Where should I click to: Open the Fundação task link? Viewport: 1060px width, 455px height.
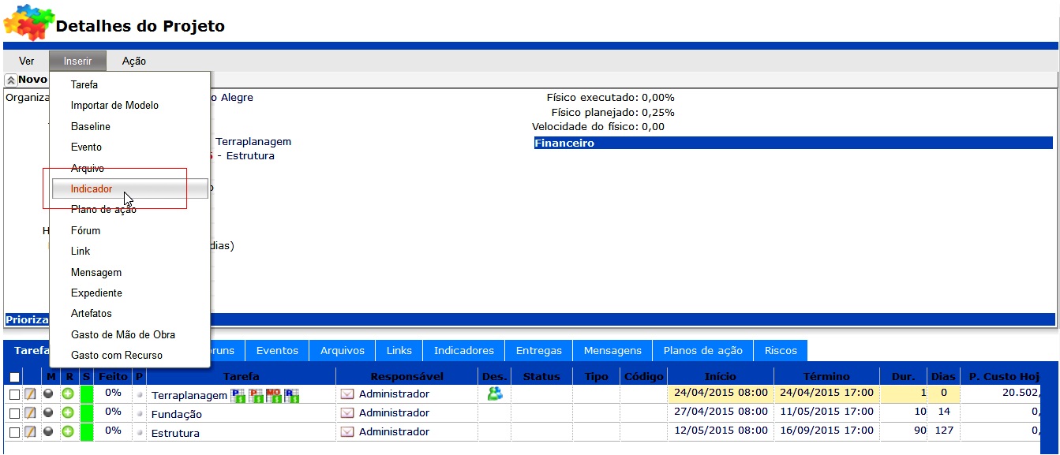coord(176,414)
